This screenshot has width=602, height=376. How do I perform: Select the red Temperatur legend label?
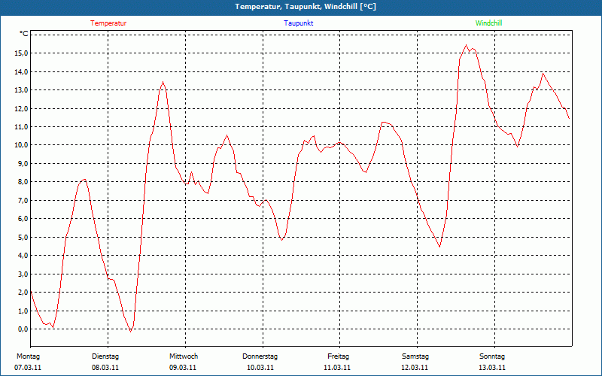point(108,23)
